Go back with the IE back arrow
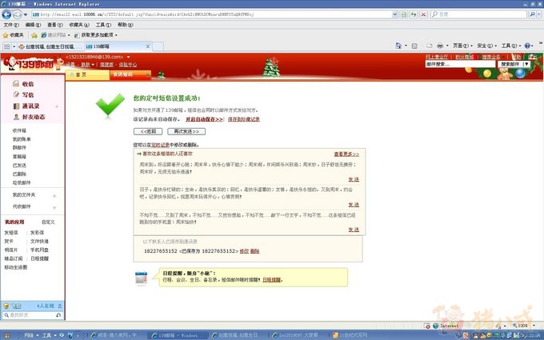Screen dimensions: 544x340 click(x=6, y=14)
